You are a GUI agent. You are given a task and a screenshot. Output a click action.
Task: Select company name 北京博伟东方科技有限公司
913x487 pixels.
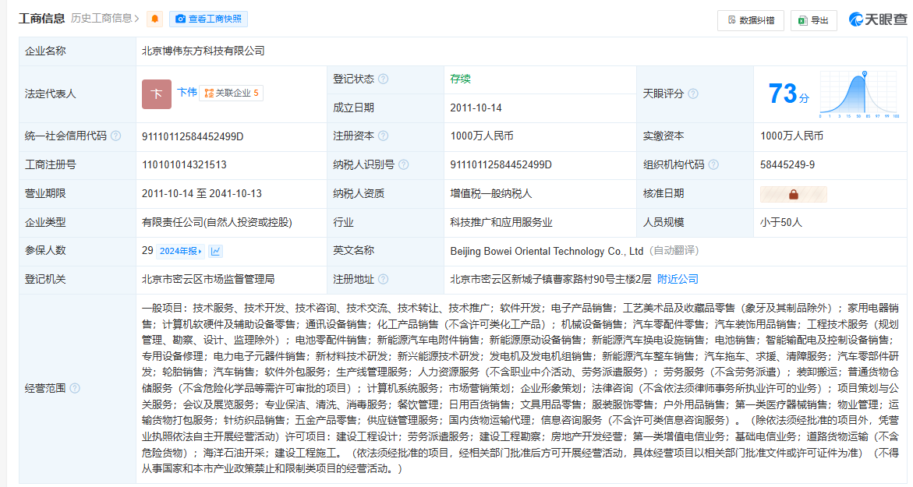[x=203, y=51]
